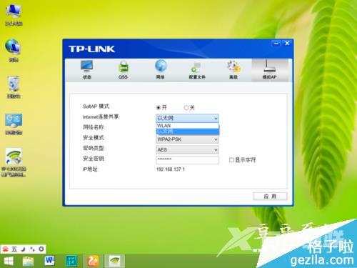Open IME settings gear icon
This screenshot has width=357, height=268.
point(41,249)
